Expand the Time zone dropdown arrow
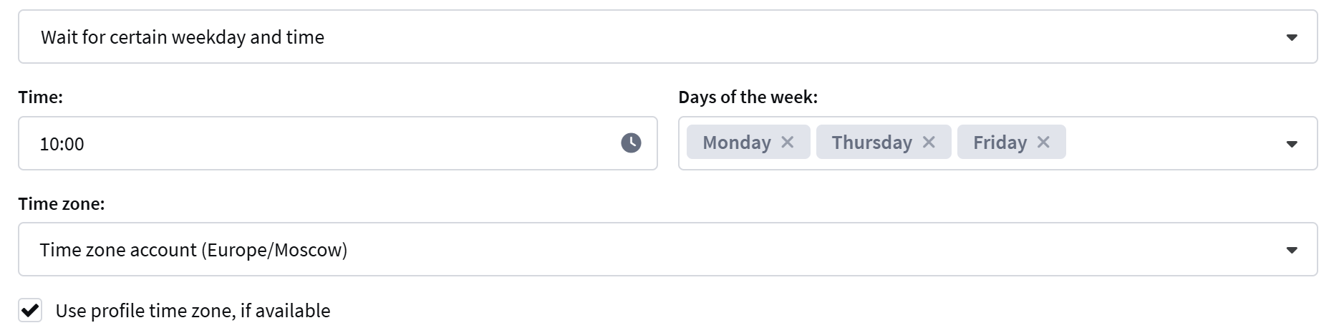The height and width of the screenshot is (333, 1339). [x=1292, y=250]
